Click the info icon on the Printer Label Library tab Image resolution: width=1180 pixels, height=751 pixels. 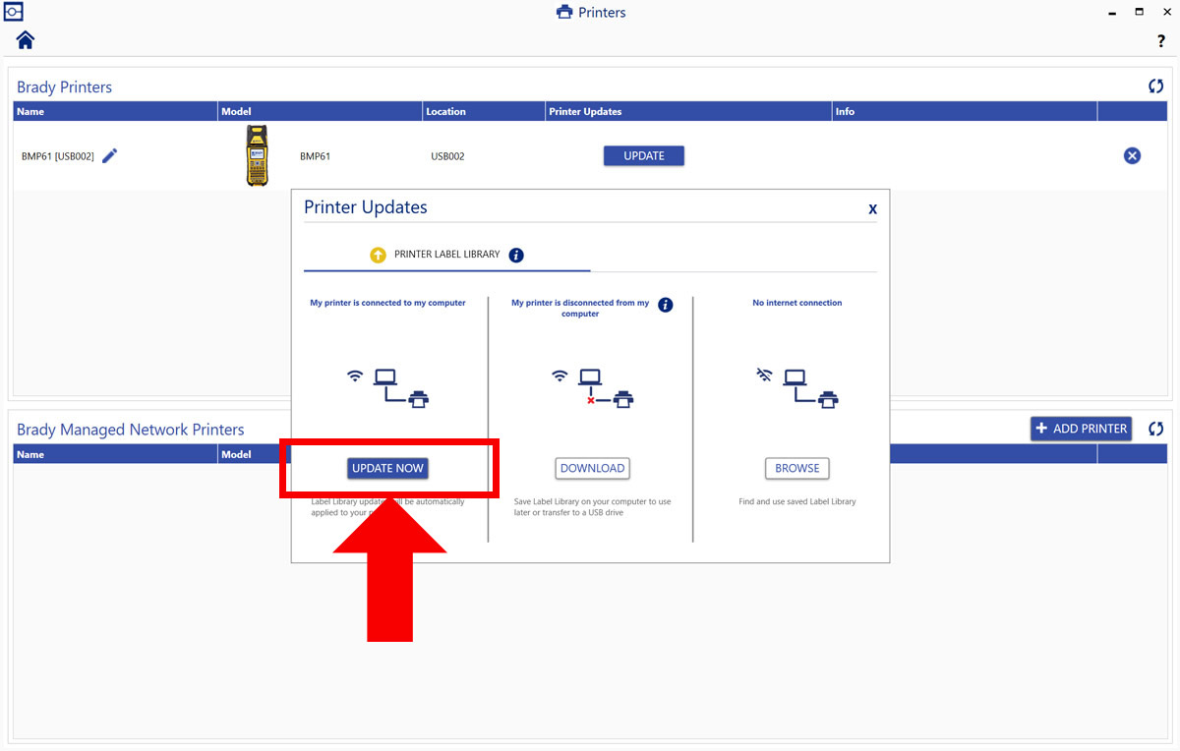point(516,255)
